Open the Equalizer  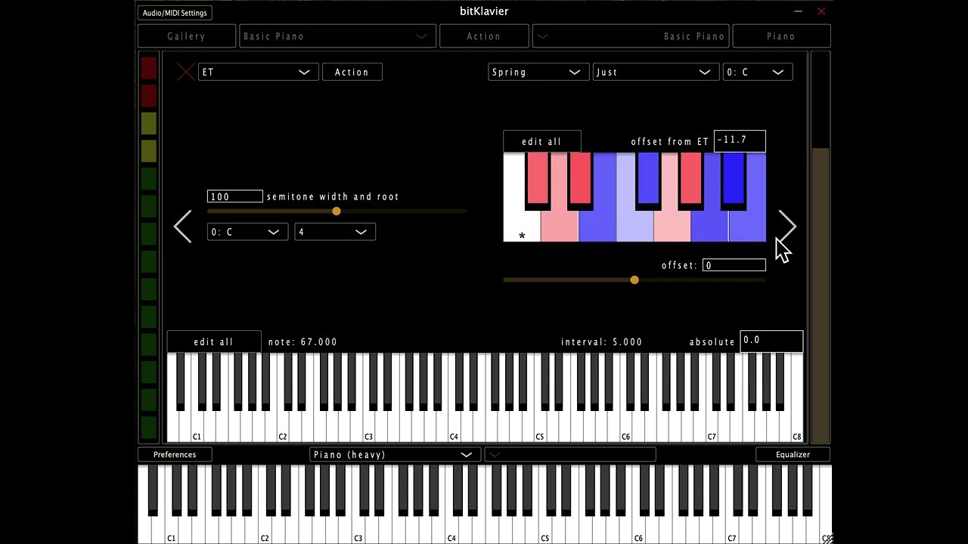[x=793, y=455]
